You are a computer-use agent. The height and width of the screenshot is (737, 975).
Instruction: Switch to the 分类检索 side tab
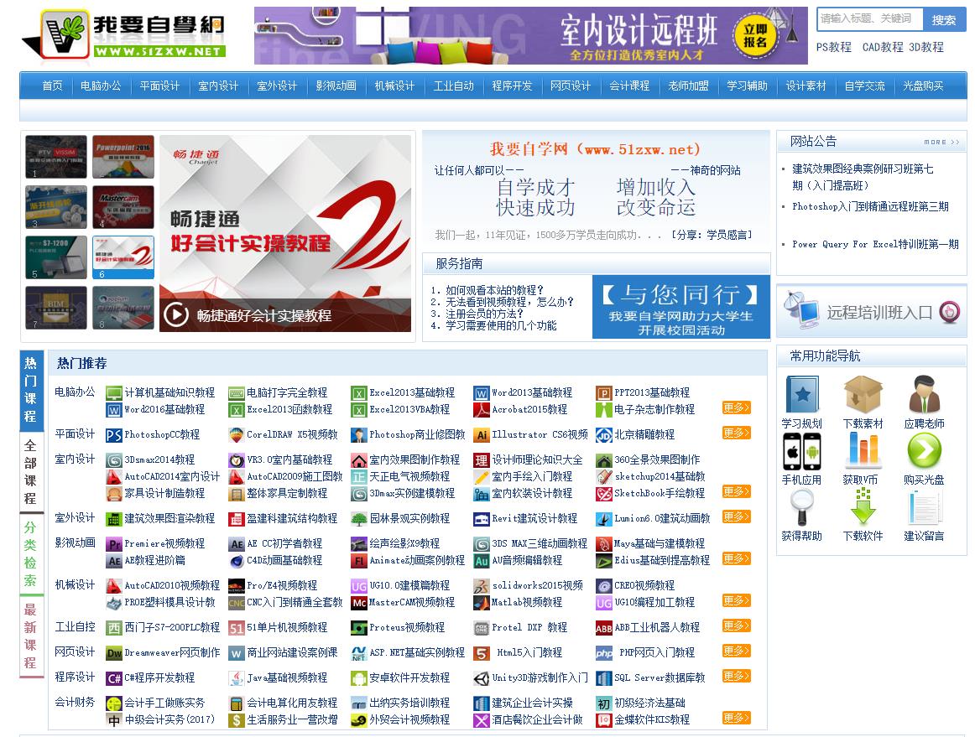click(x=30, y=554)
